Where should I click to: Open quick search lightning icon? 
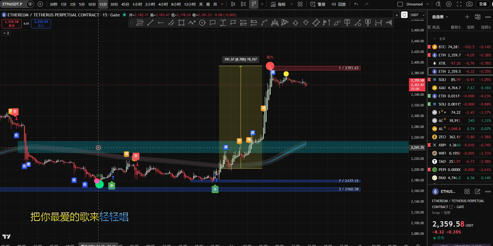click(438, 4)
